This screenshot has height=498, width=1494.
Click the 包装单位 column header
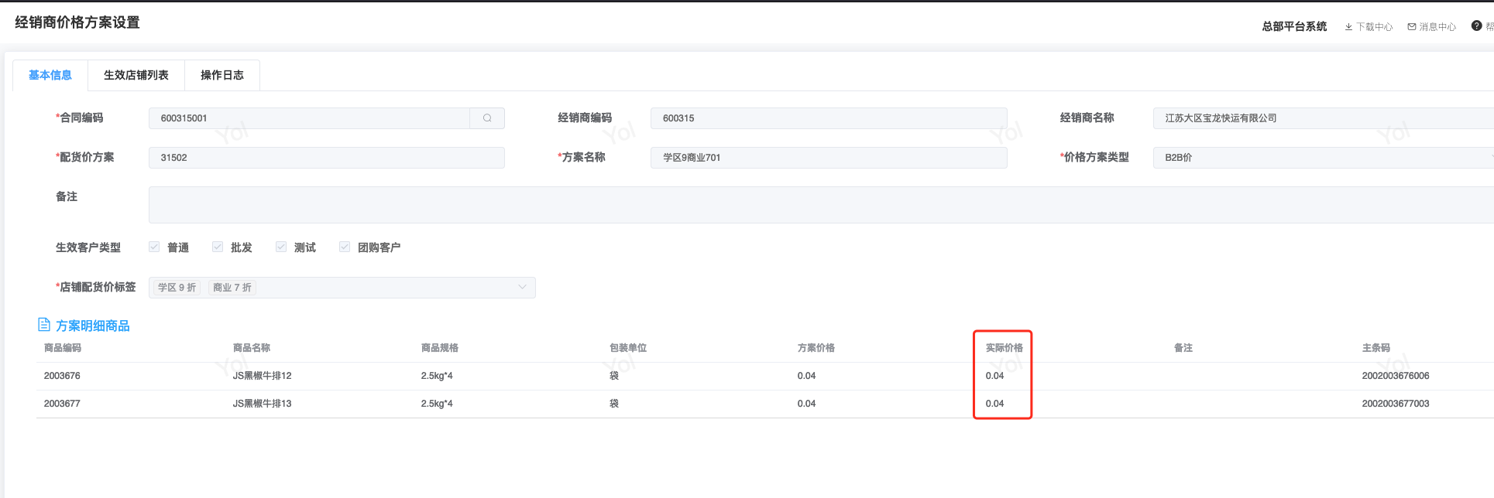(x=628, y=348)
